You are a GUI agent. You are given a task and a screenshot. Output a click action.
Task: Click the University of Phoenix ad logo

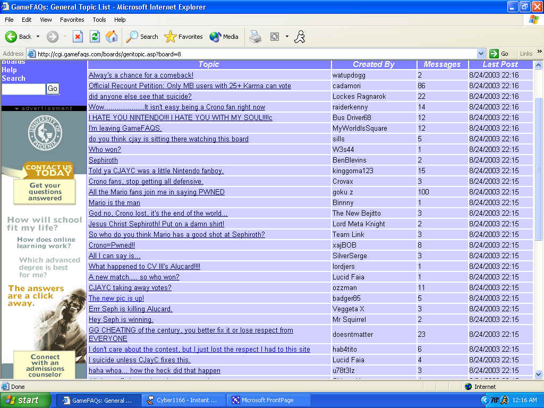pyautogui.click(x=45, y=133)
